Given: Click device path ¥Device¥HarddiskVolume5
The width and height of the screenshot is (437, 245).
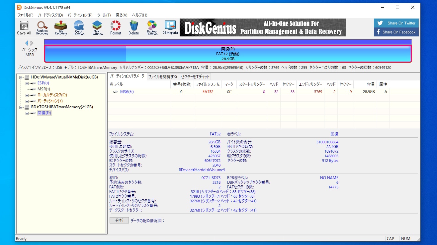Looking at the screenshot, I should (x=202, y=170).
